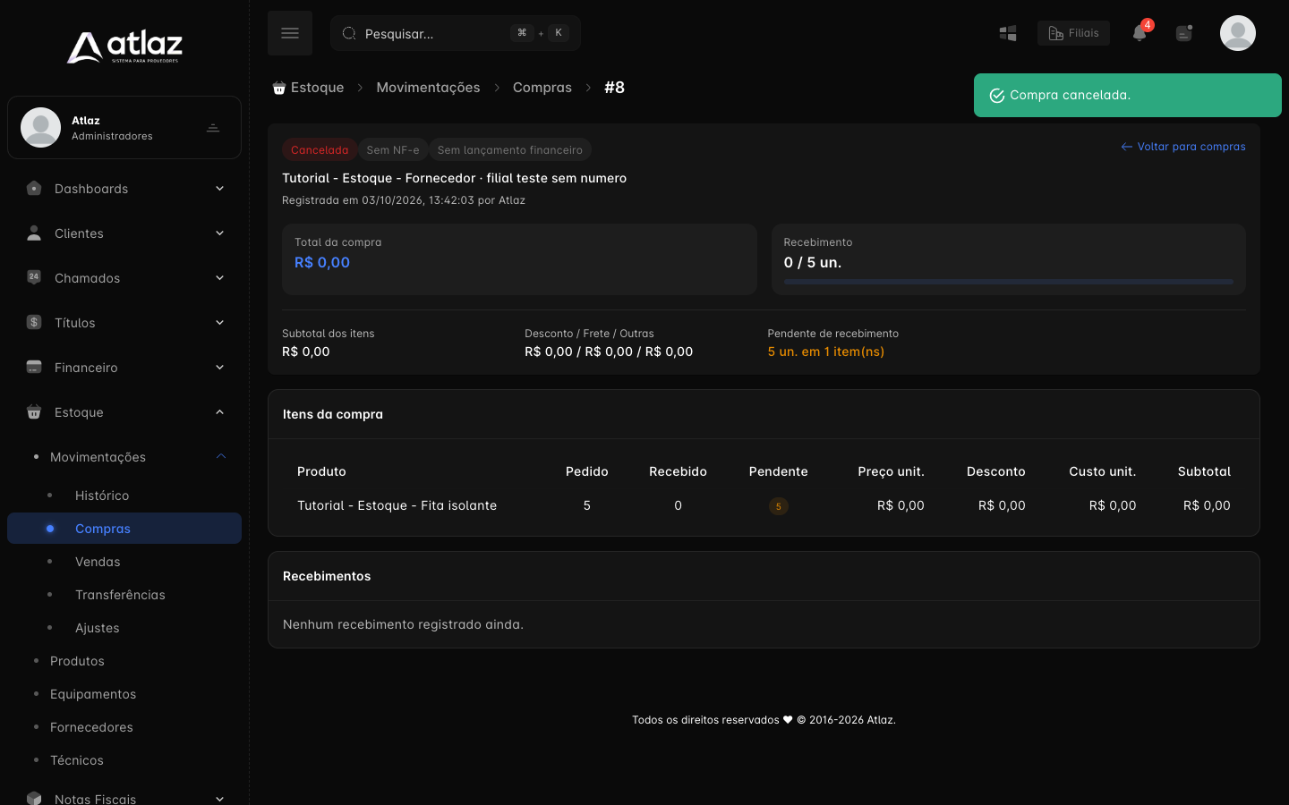Go to Movimentações in the breadcrumb
1289x805 pixels.
coord(428,88)
